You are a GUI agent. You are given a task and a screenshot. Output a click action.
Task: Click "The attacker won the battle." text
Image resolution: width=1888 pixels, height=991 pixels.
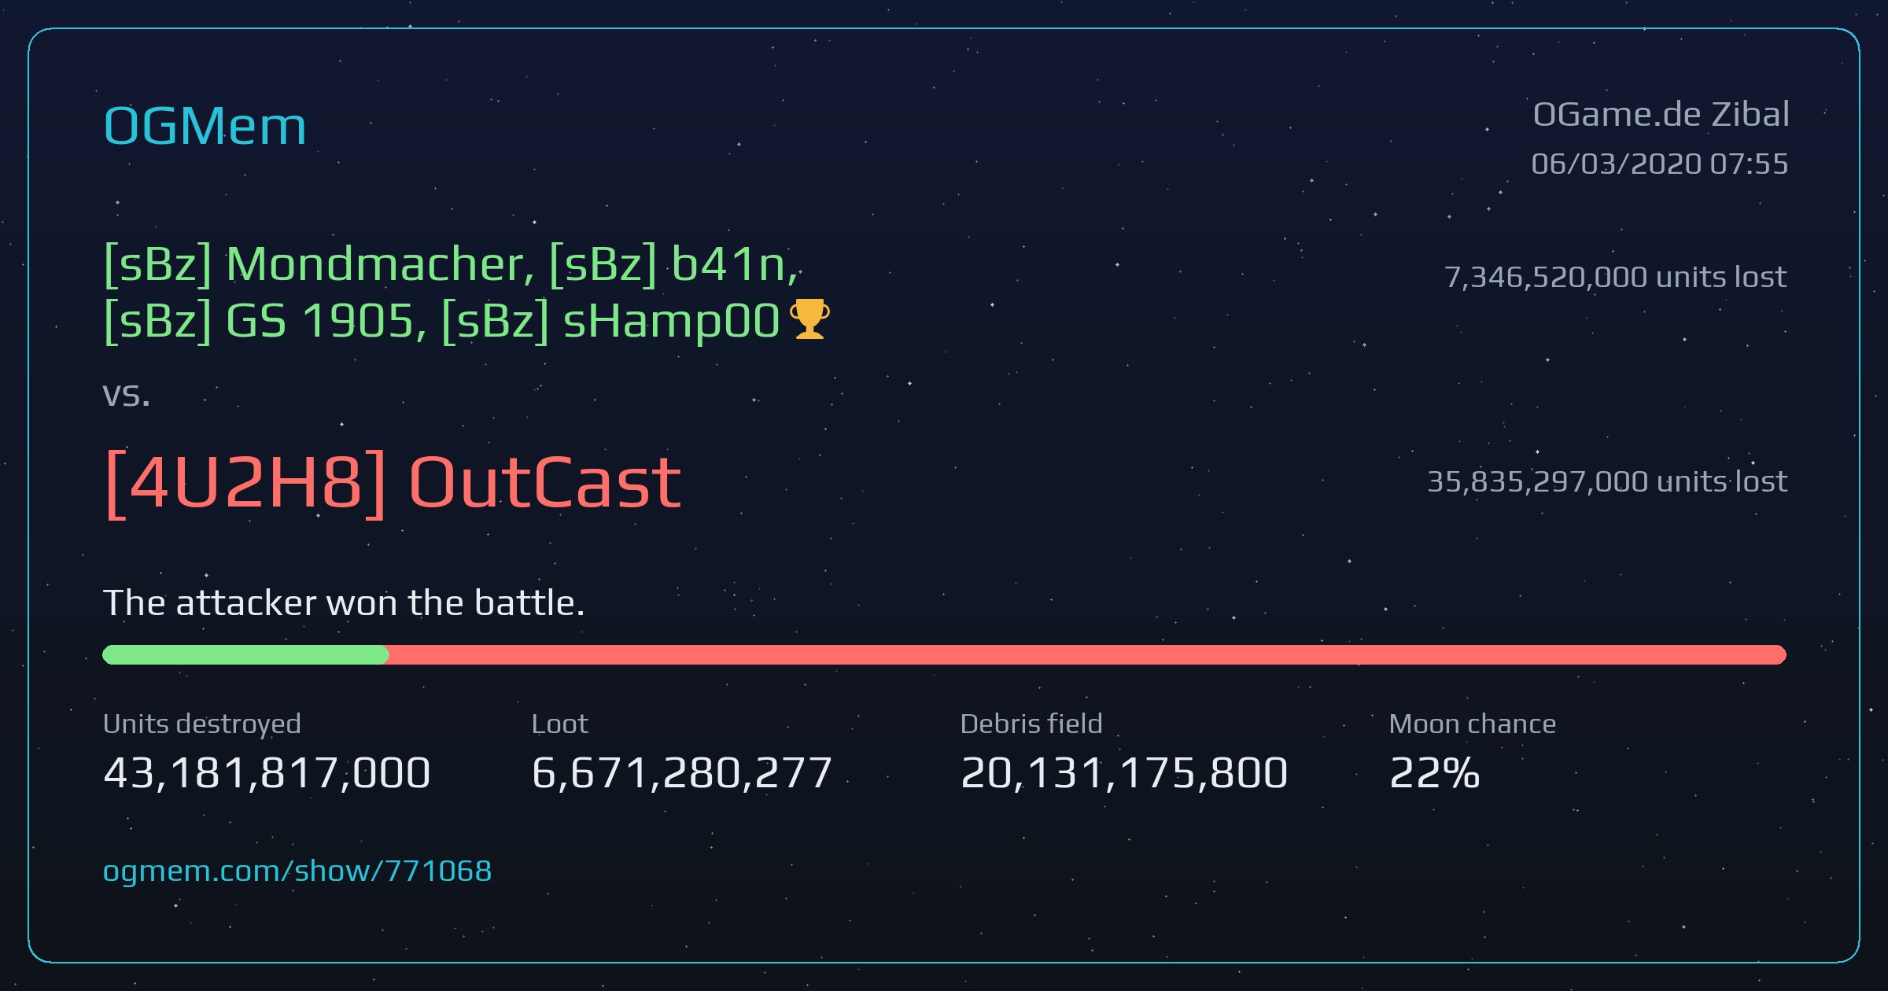[344, 603]
